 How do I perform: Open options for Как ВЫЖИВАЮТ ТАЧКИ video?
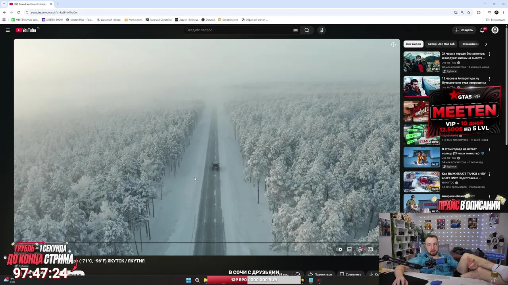click(489, 174)
